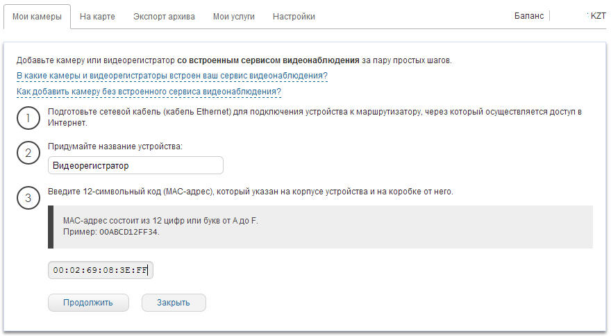
Task: Open the Настройки tab
Action: [294, 16]
